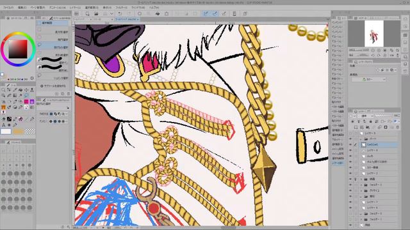This screenshot has width=410, height=230.
Task: Open the 編集 menu
Action: pos(22,8)
